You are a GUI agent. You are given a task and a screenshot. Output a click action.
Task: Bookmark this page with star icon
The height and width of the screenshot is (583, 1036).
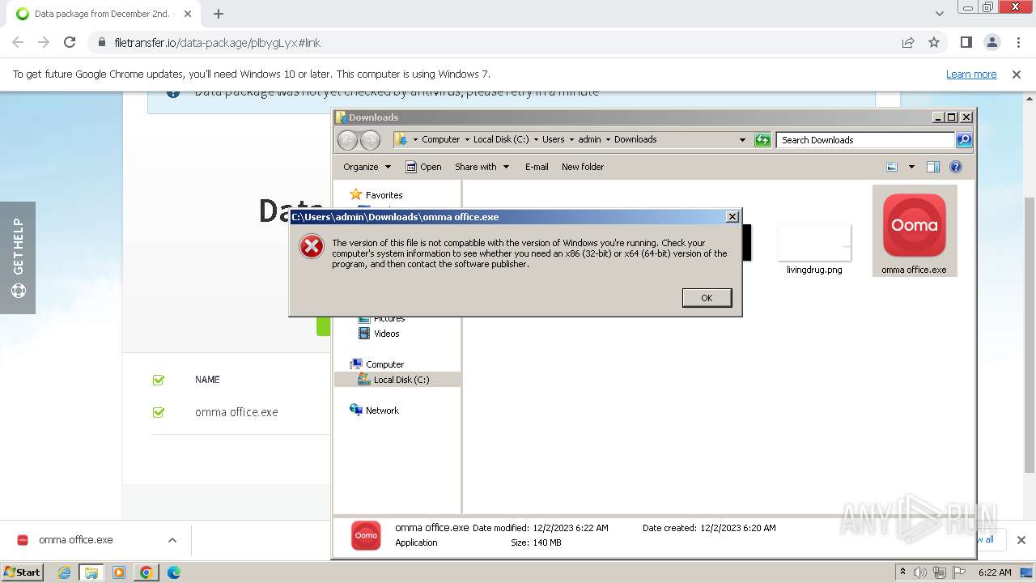(x=934, y=42)
